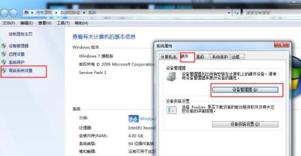The image size is (301, 156).
Task: Open the 工具(T) menu
Action: click(x=63, y=23)
